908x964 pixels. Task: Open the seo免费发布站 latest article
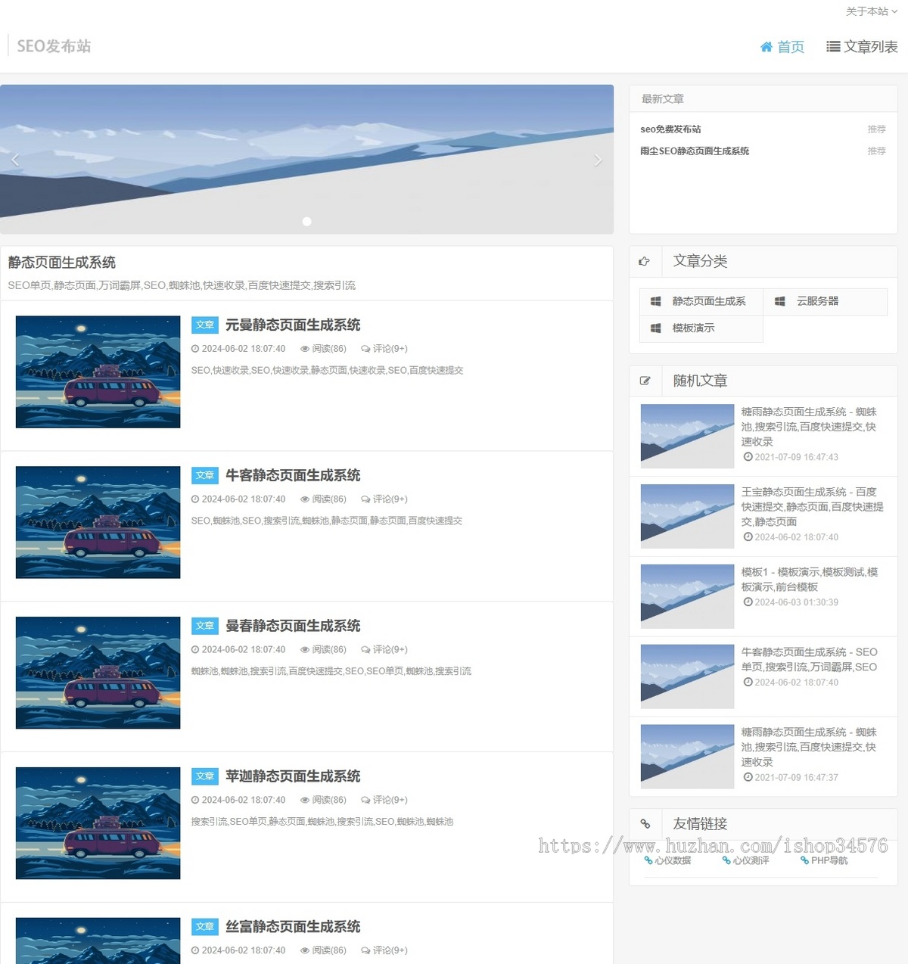670,129
